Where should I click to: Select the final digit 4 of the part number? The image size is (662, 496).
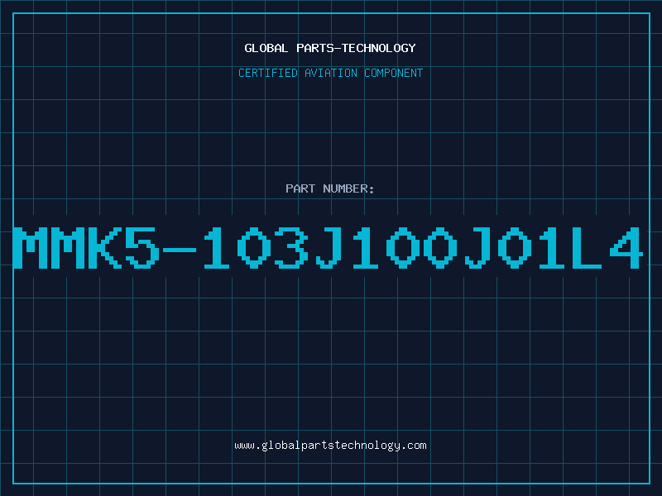pos(626,247)
